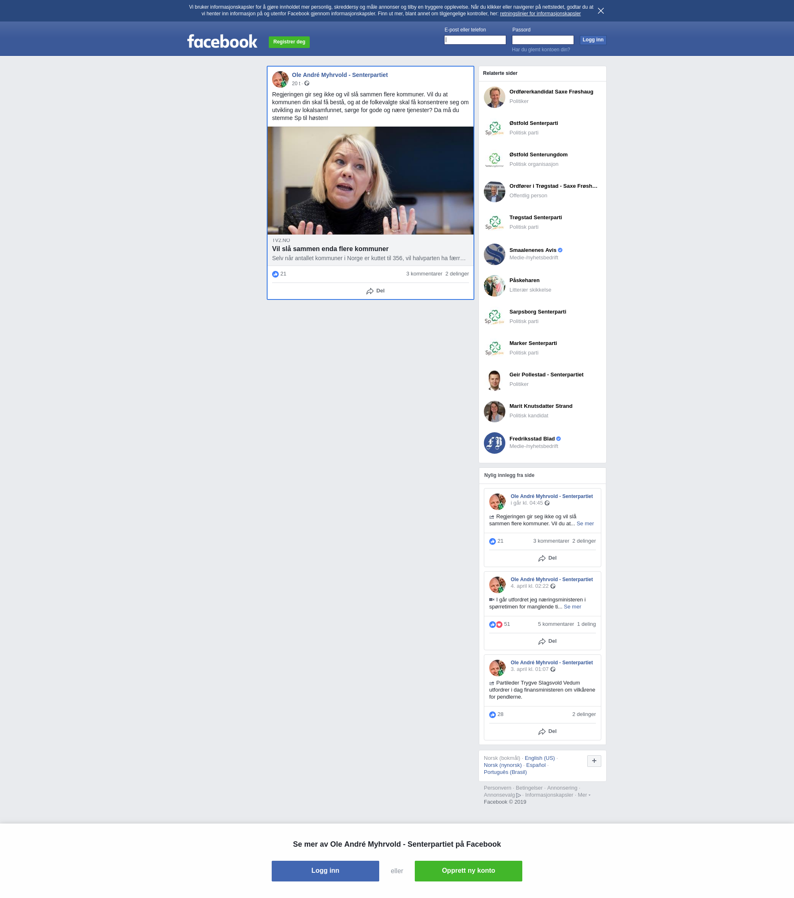This screenshot has height=898, width=794.
Task: Open the Informasjonskapsler footer link
Action: [x=549, y=795]
